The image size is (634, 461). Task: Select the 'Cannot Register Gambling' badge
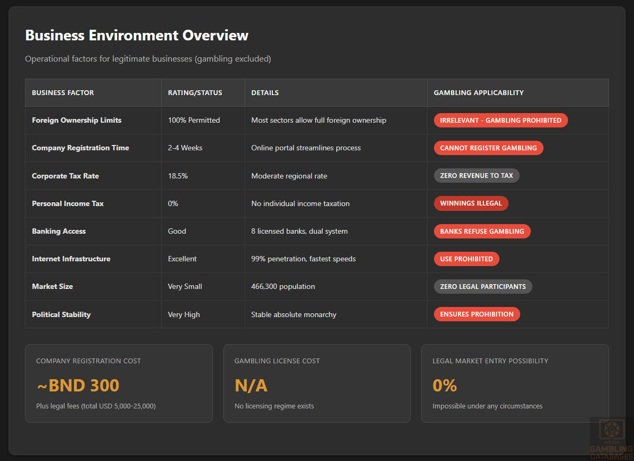click(488, 148)
